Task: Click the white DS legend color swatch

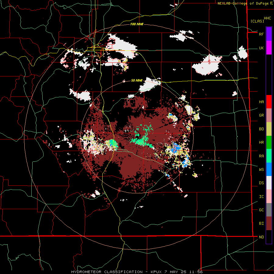Action: pos(269,183)
